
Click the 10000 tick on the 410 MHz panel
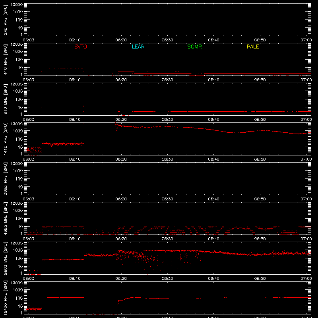point(17,45)
